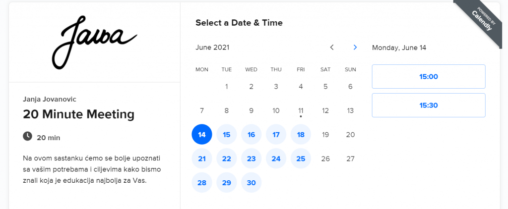Choose June 28 as the date

point(202,183)
